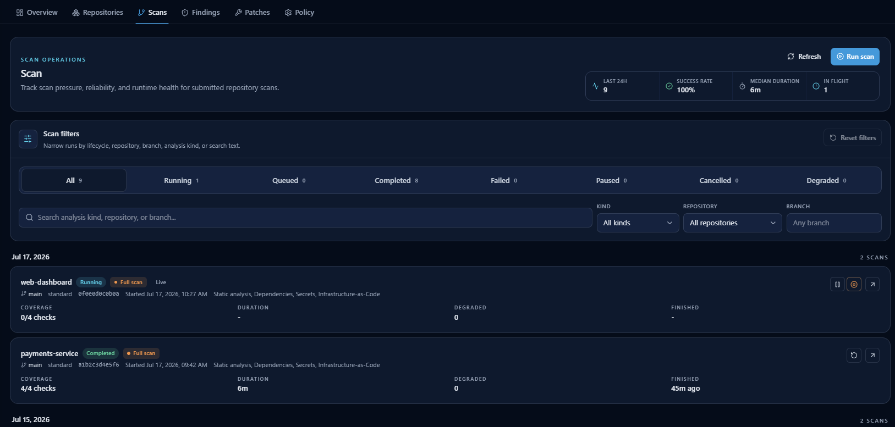Click the branch icon beside web-dashboard main
Screen dimensions: 895x427
point(24,294)
